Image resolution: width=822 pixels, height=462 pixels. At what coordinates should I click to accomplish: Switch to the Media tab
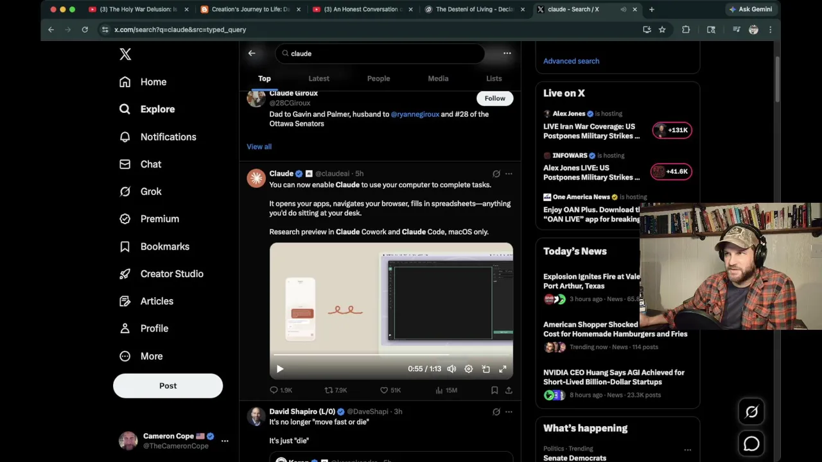[x=438, y=78]
